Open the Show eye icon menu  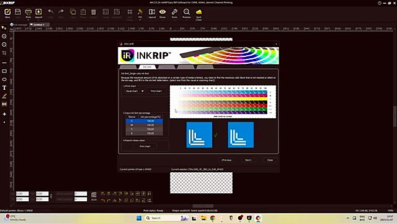(x=163, y=12)
